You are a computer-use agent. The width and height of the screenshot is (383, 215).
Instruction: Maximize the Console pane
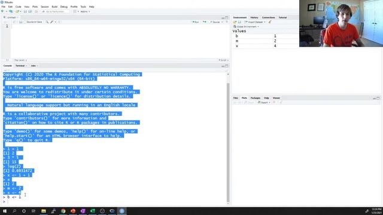[x=227, y=66]
